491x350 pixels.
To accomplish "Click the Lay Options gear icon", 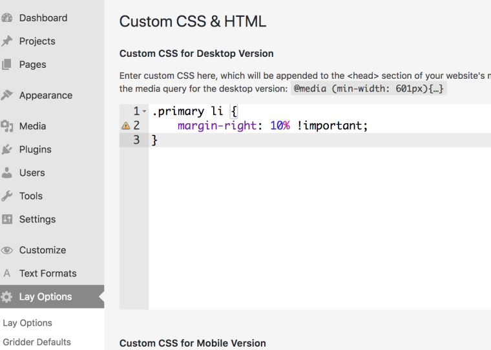I will pos(6,297).
